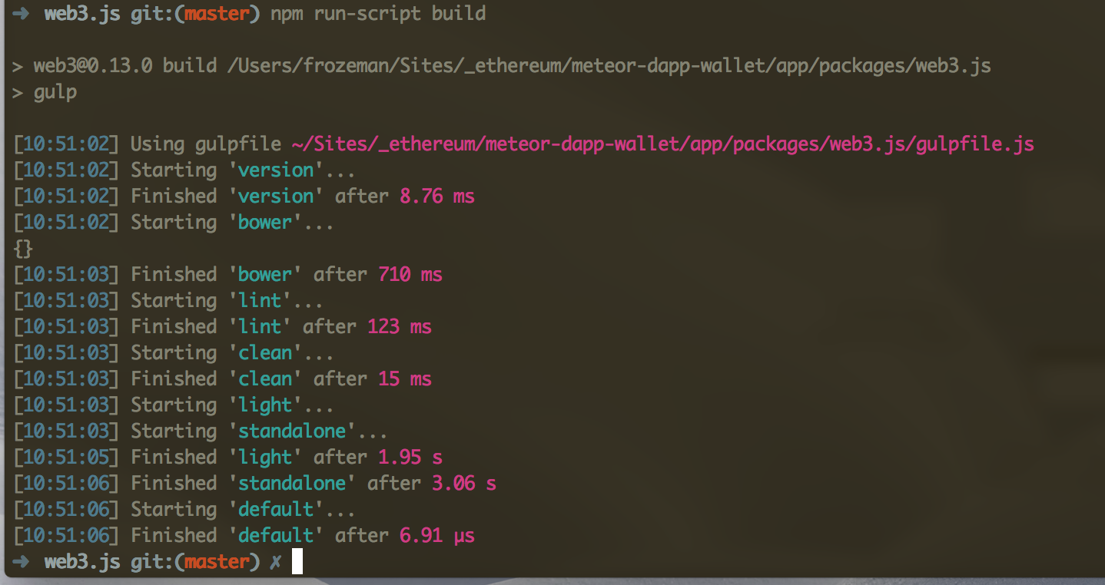Click the '[10:51:05]' timestamp
Viewport: 1105px width, 585px height.
[x=66, y=458]
